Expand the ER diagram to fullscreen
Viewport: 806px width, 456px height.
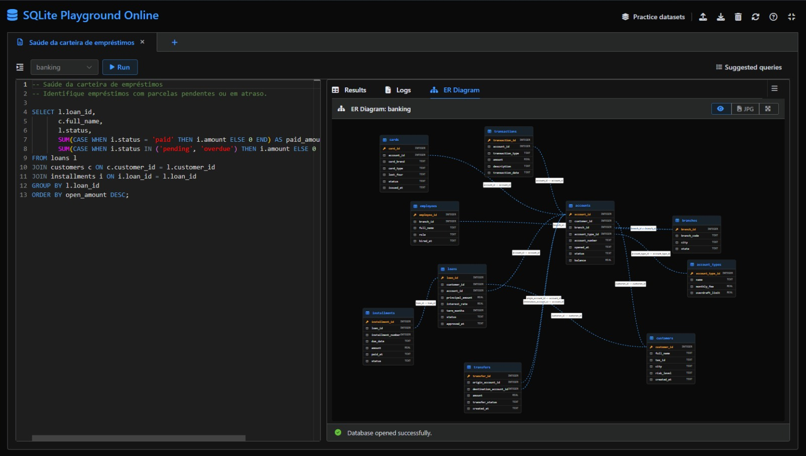(x=768, y=109)
